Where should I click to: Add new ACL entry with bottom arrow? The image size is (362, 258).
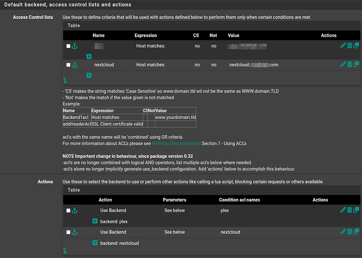[65, 81]
